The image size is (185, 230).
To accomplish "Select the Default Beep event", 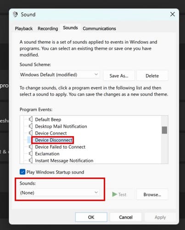I will 48,120.
